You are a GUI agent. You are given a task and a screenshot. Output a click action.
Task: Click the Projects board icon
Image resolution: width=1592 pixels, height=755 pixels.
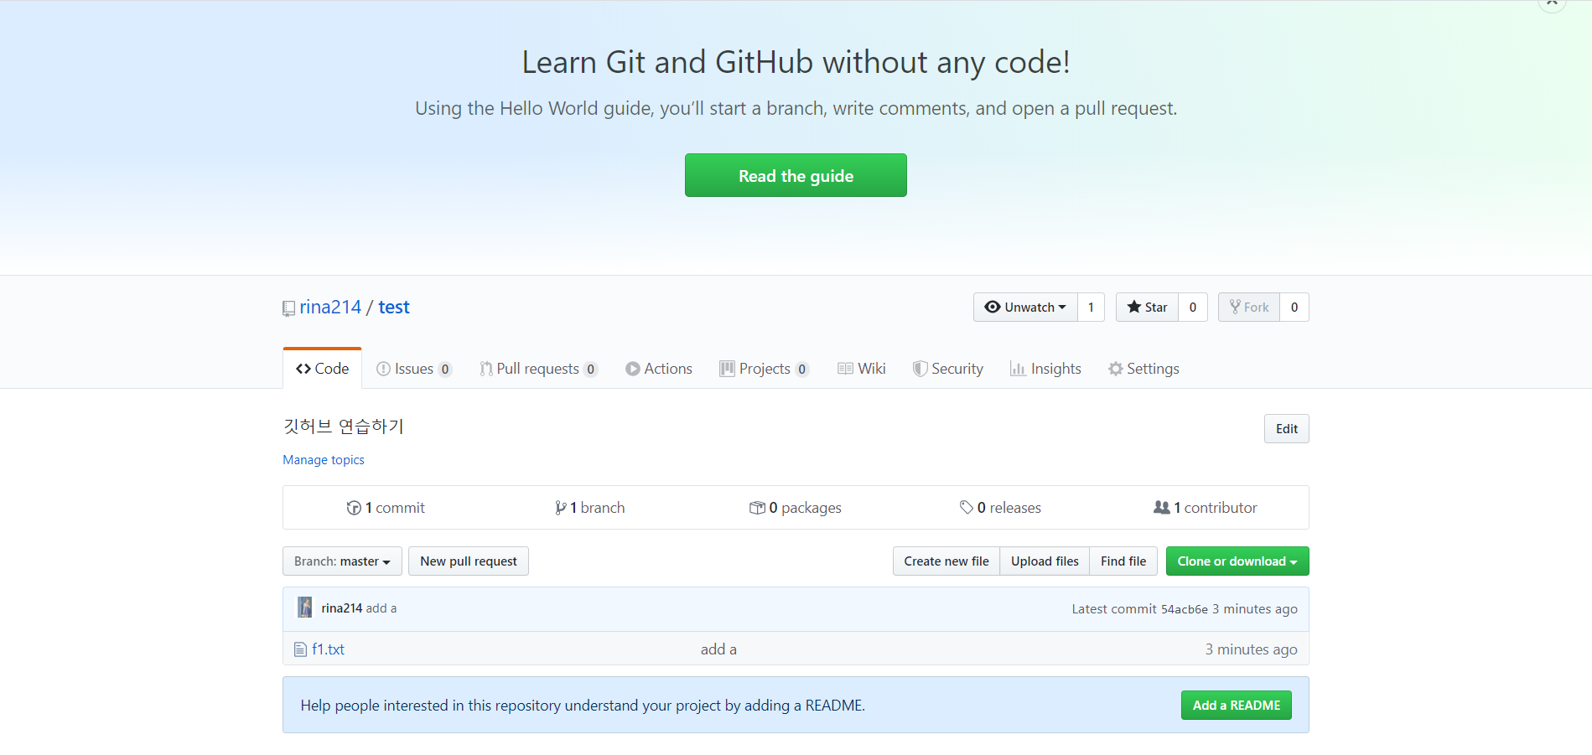pyautogui.click(x=727, y=369)
